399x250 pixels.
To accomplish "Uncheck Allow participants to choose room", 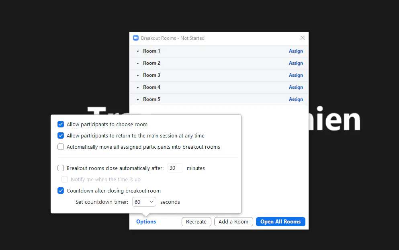I will [61, 124].
